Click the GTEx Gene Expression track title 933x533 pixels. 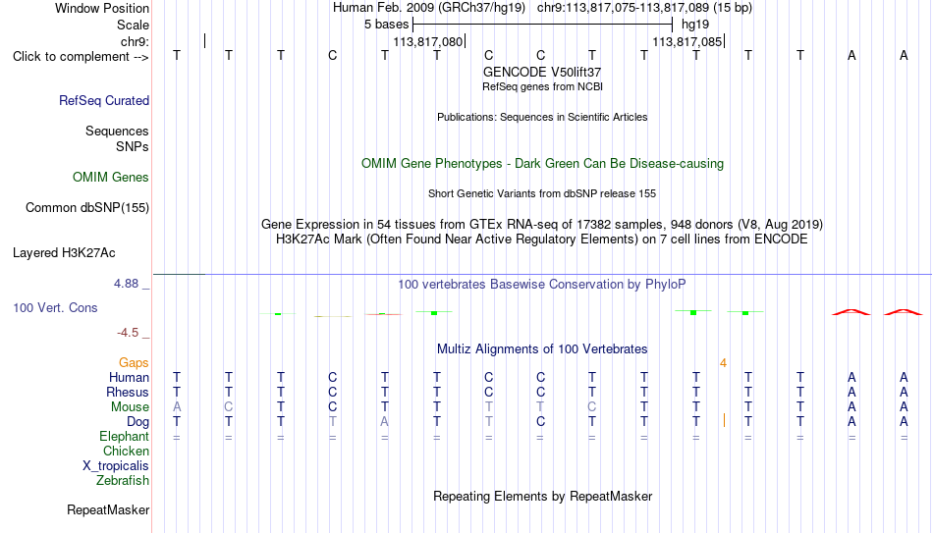542,224
